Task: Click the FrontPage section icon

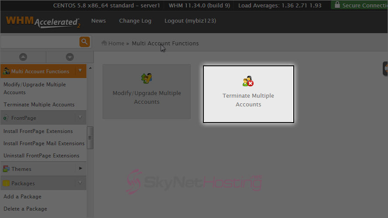Action: [6, 118]
